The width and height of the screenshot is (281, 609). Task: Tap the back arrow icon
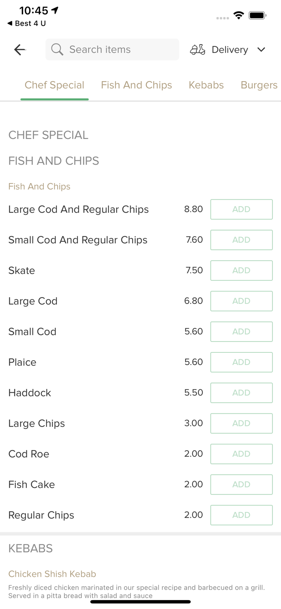(19, 50)
